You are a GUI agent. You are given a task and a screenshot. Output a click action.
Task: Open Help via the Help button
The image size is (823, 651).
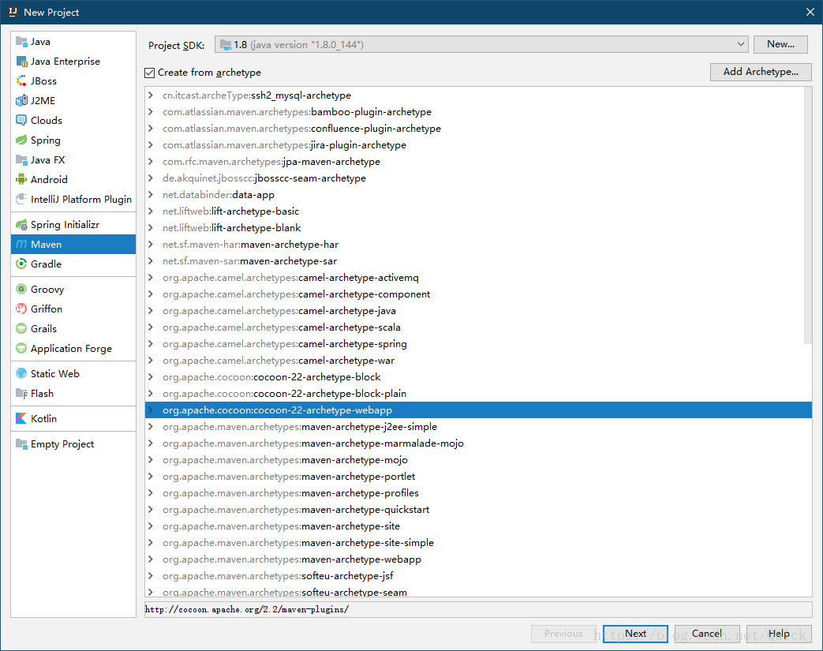[x=779, y=634]
